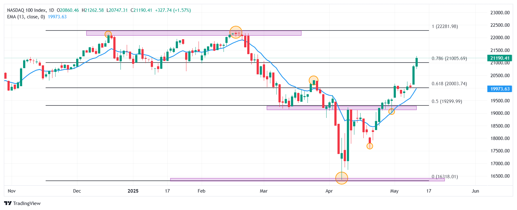Click the TradingView logo
Image resolution: width=517 pixels, height=210 pixels.
[x=22, y=203]
